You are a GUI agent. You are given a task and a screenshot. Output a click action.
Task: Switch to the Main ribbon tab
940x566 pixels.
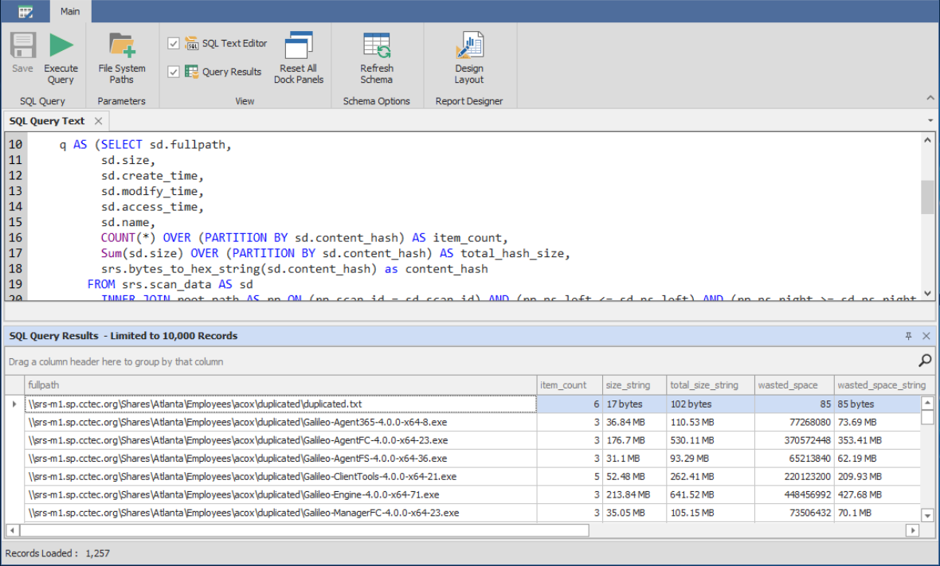pos(69,11)
